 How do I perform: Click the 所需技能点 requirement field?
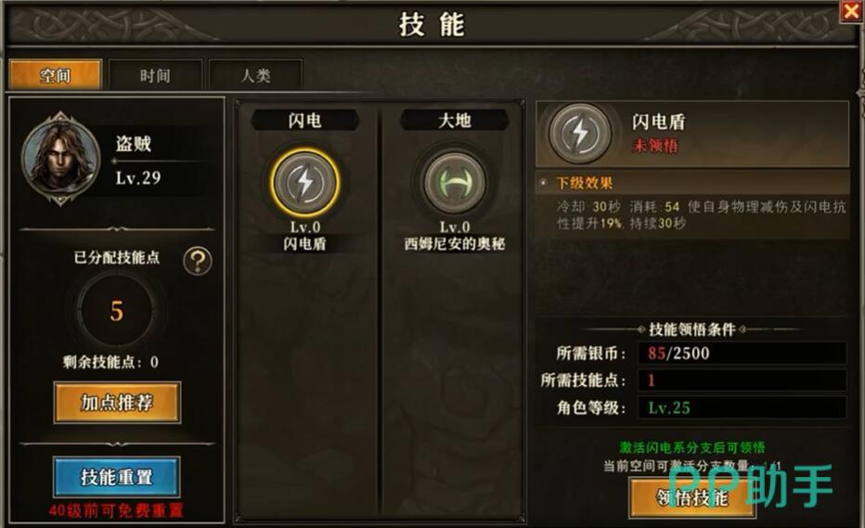pos(742,380)
